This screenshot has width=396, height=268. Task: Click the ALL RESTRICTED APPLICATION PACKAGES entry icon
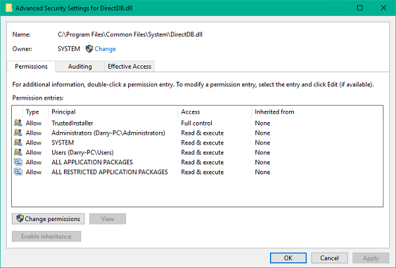click(18, 172)
